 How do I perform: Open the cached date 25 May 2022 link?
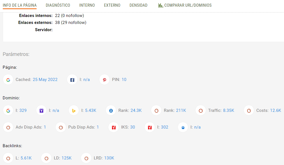click(x=45, y=80)
